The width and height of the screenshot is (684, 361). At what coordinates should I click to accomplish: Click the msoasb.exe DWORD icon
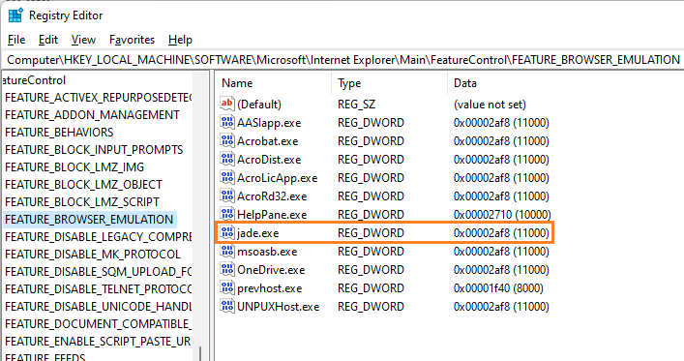(227, 251)
